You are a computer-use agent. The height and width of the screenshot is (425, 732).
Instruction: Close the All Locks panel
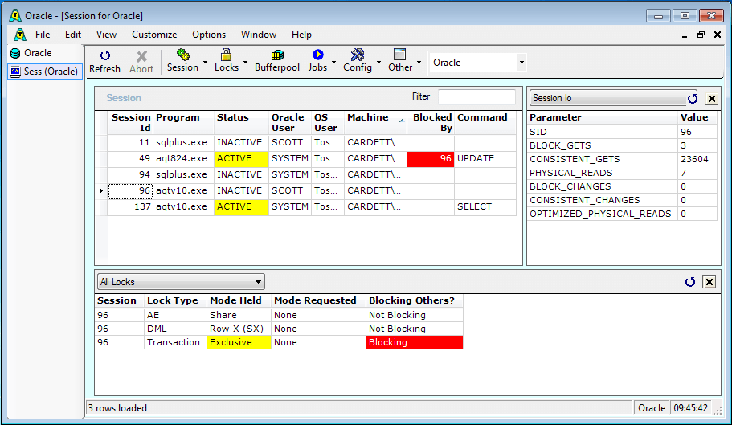(710, 282)
